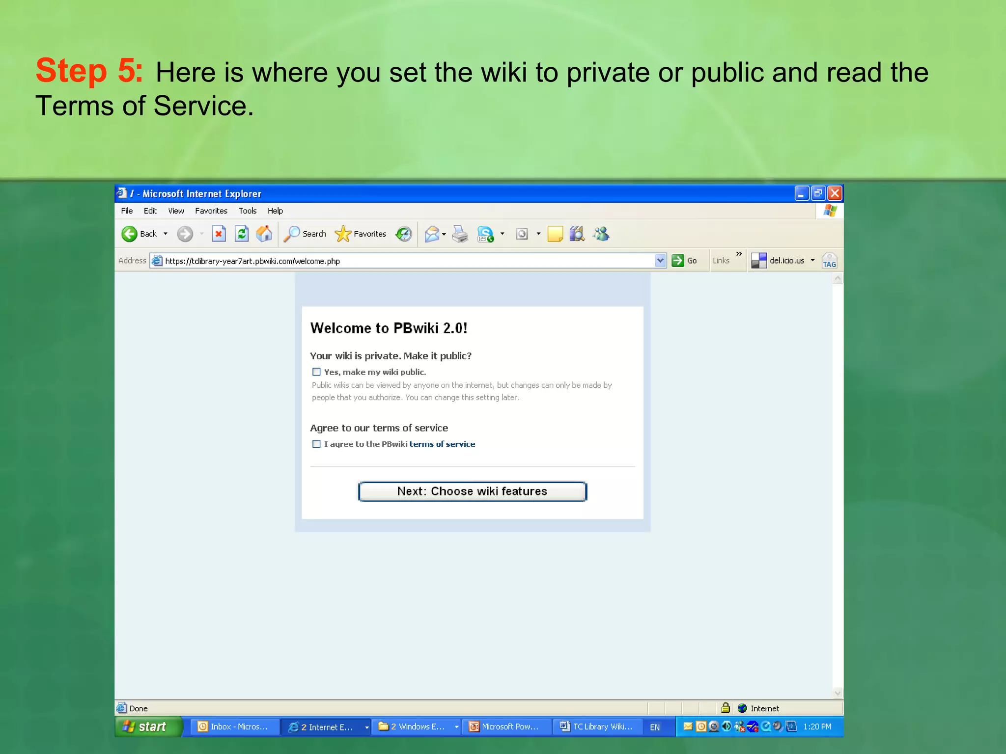Click the Skype toolbar icon
Image resolution: width=1006 pixels, height=754 pixels.
click(x=485, y=234)
